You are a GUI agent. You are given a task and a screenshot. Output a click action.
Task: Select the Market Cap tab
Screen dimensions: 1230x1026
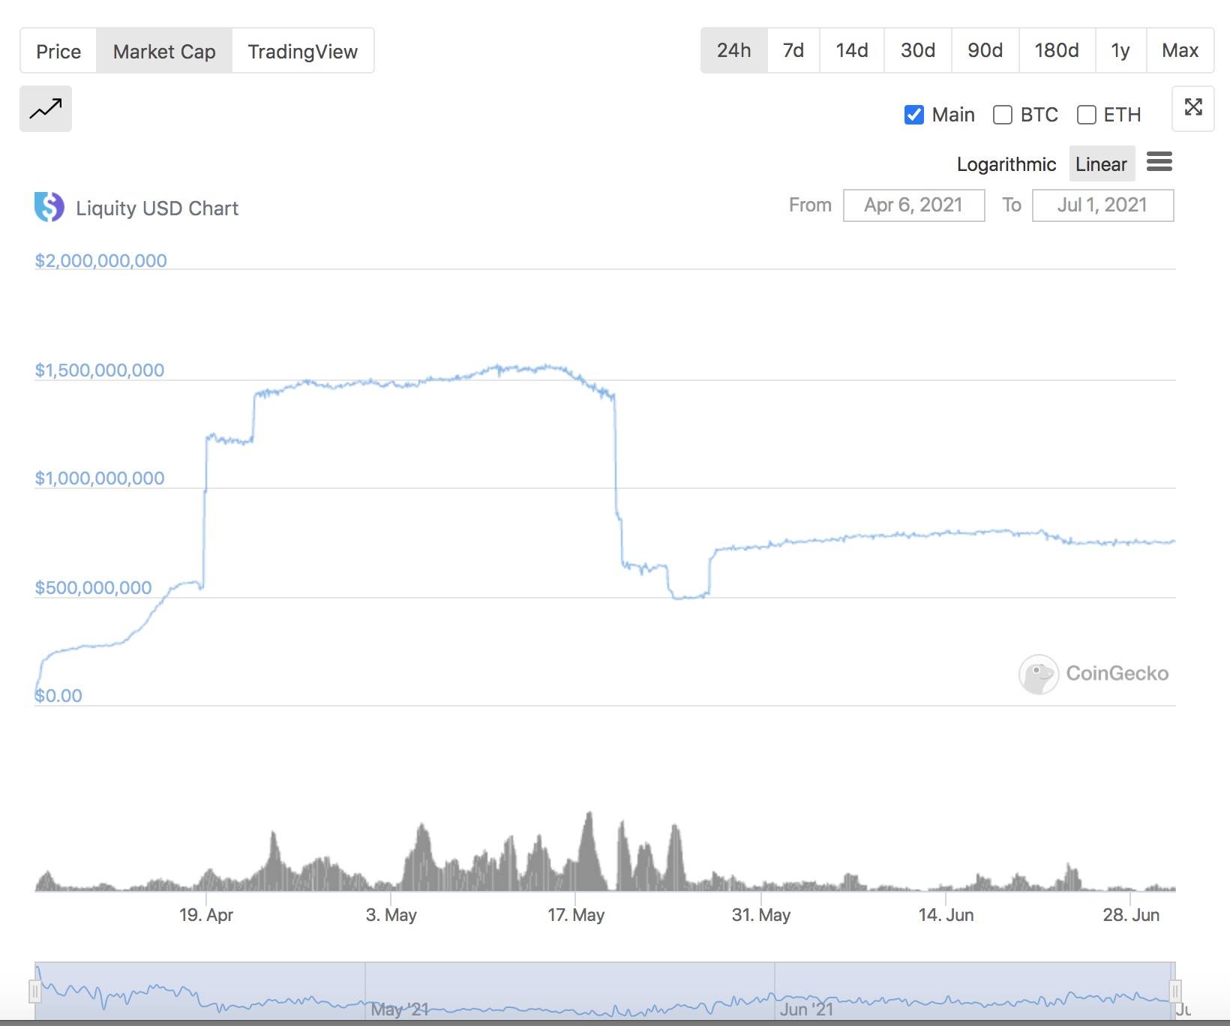click(x=164, y=51)
